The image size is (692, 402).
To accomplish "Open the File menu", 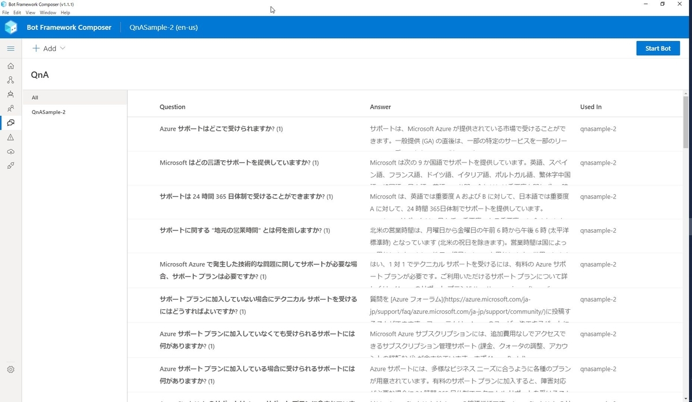I will point(5,12).
